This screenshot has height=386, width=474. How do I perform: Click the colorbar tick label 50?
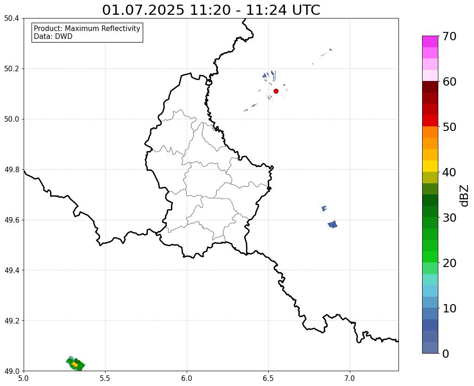(x=449, y=127)
